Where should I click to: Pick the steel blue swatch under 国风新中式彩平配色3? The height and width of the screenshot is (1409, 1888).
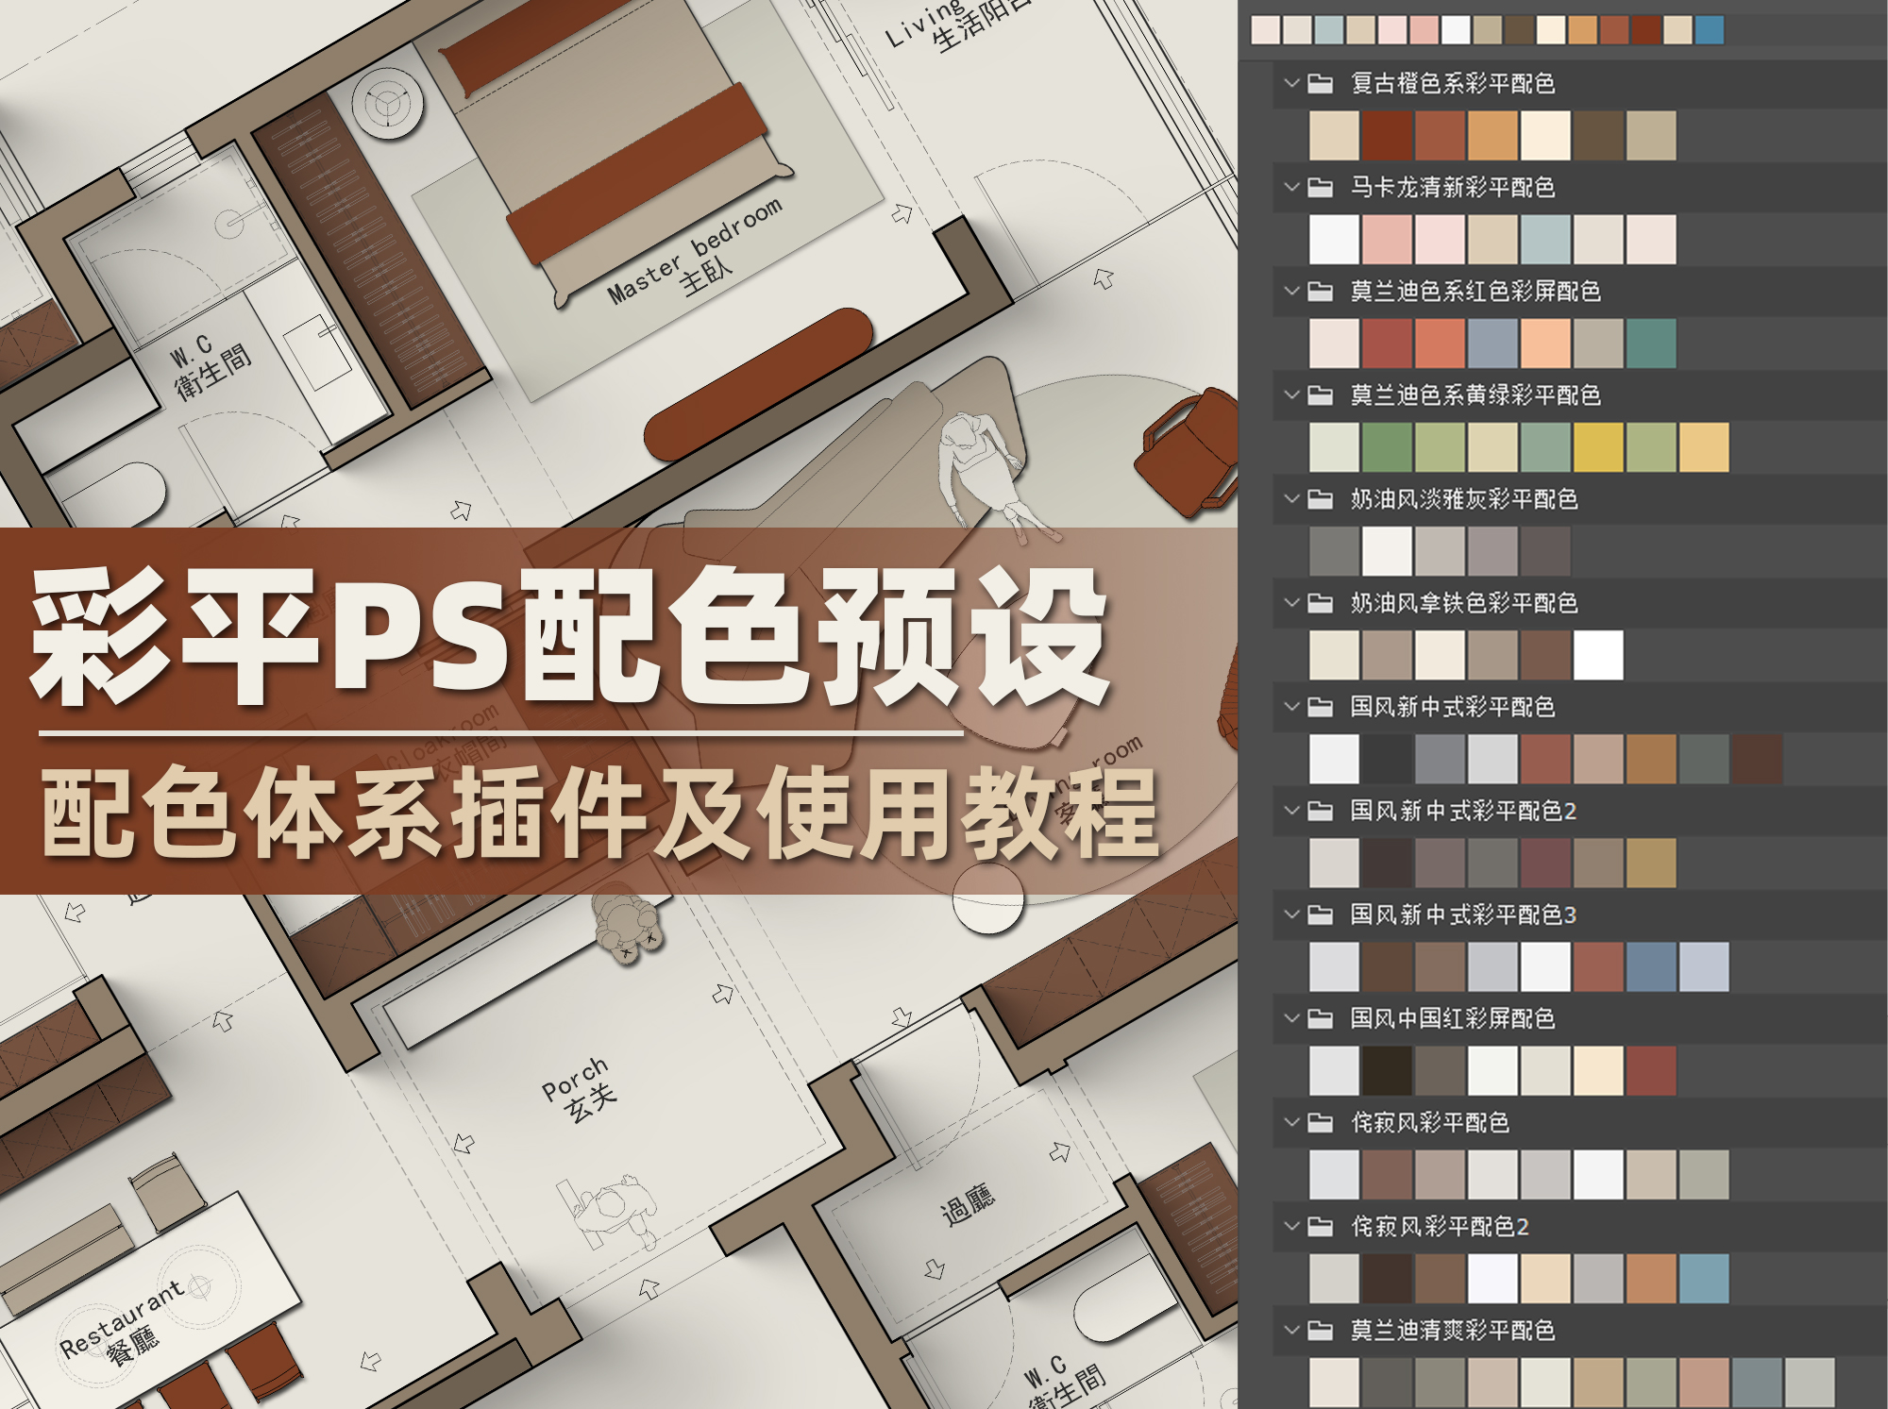(x=1652, y=966)
